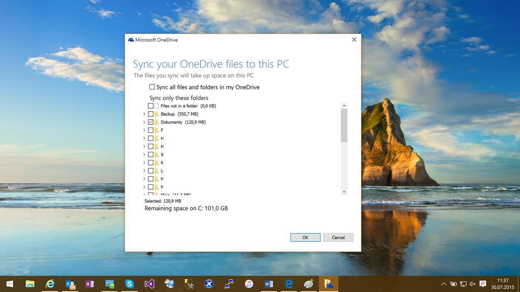
Task: Click the OneDrive cloud icon in title bar
Action: click(131, 40)
